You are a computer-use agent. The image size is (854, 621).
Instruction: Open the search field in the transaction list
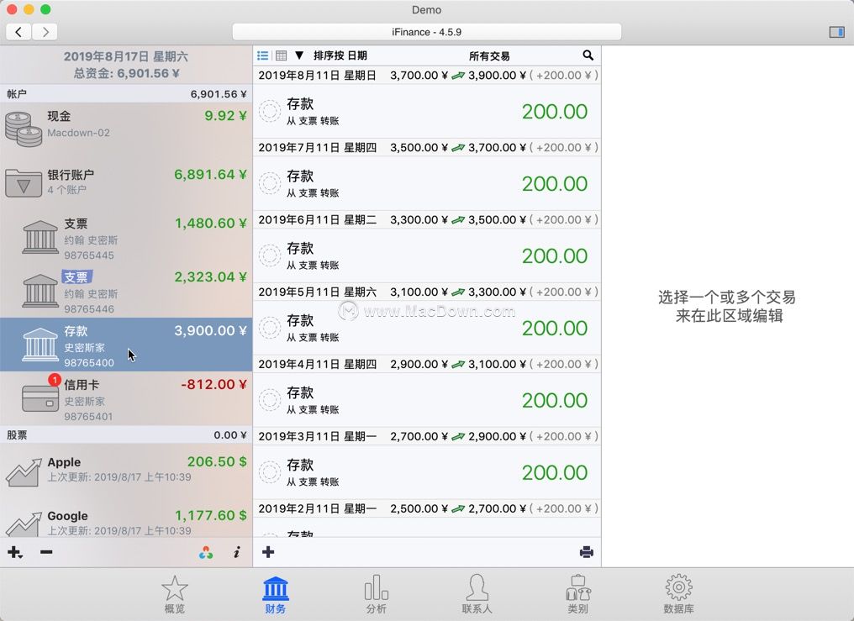pyautogui.click(x=588, y=55)
